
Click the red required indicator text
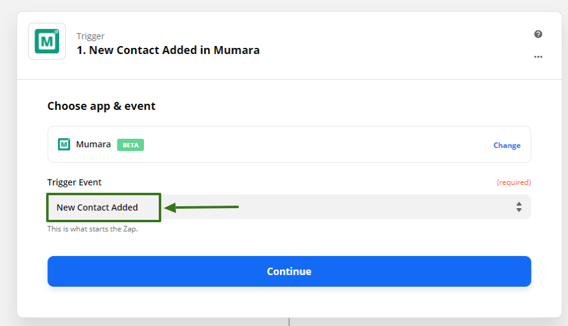coord(513,182)
